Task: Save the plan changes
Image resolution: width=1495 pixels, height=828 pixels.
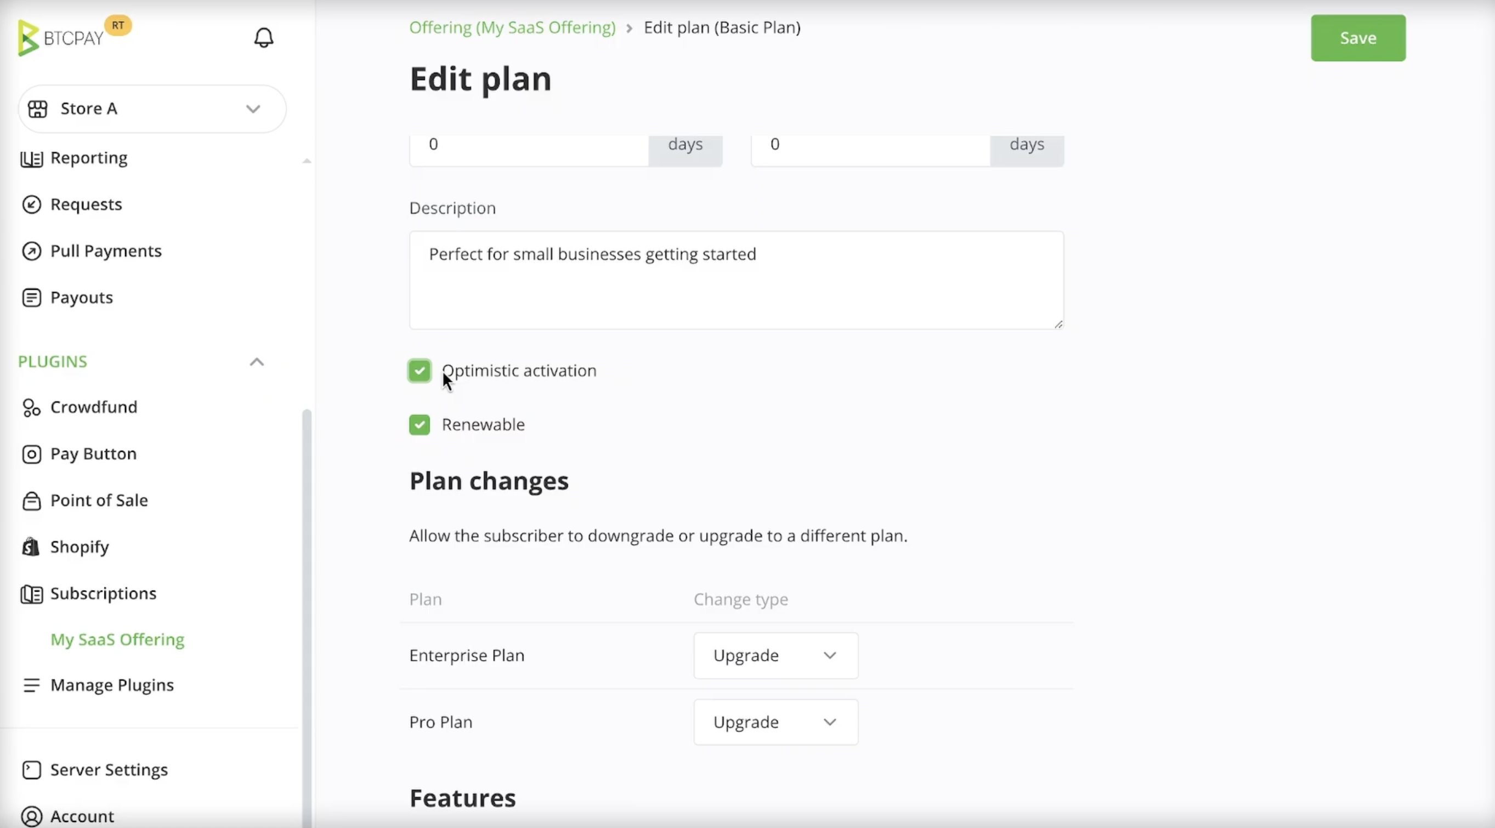Action: (1358, 38)
